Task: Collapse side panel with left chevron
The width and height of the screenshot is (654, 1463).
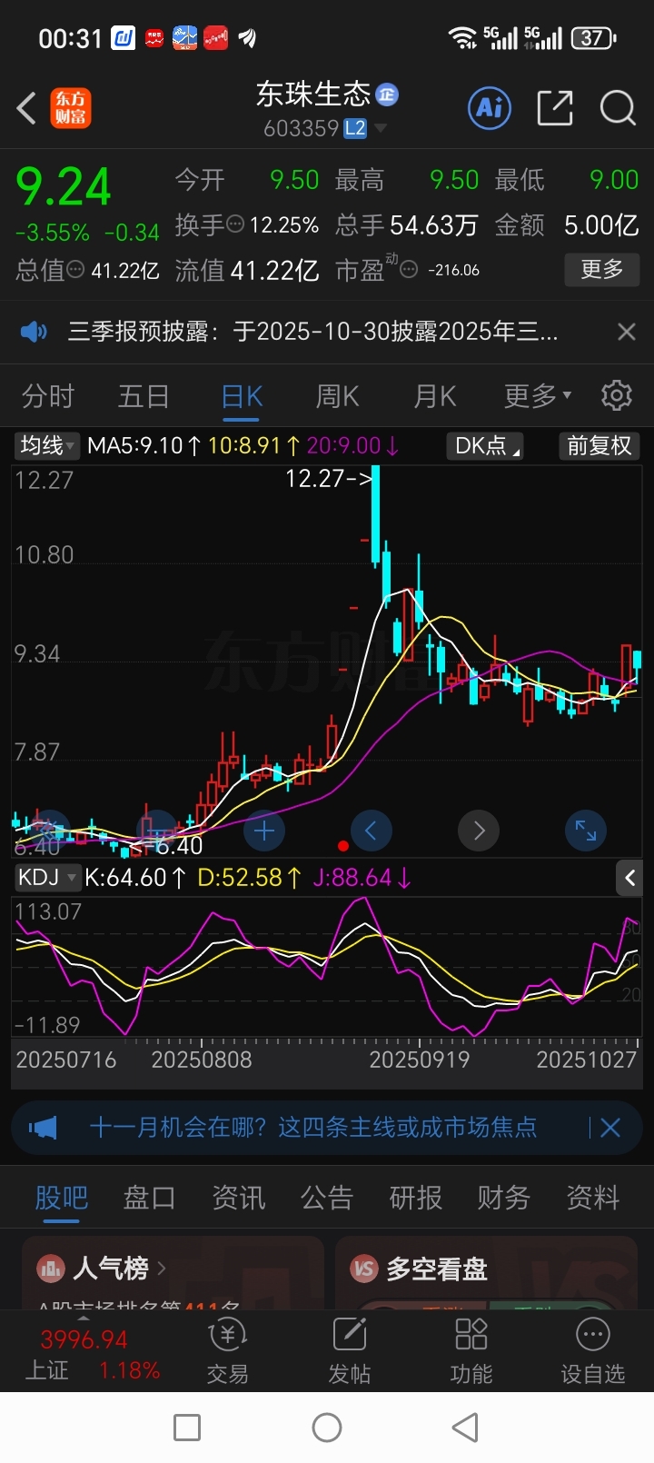Action: (x=629, y=878)
